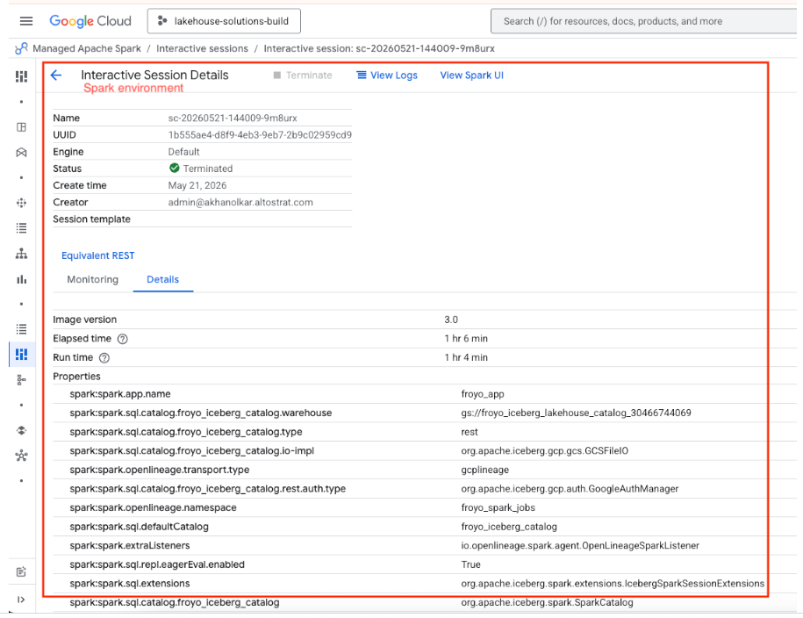Click the greyed-out Terminate button
The height and width of the screenshot is (618, 803).
click(303, 75)
